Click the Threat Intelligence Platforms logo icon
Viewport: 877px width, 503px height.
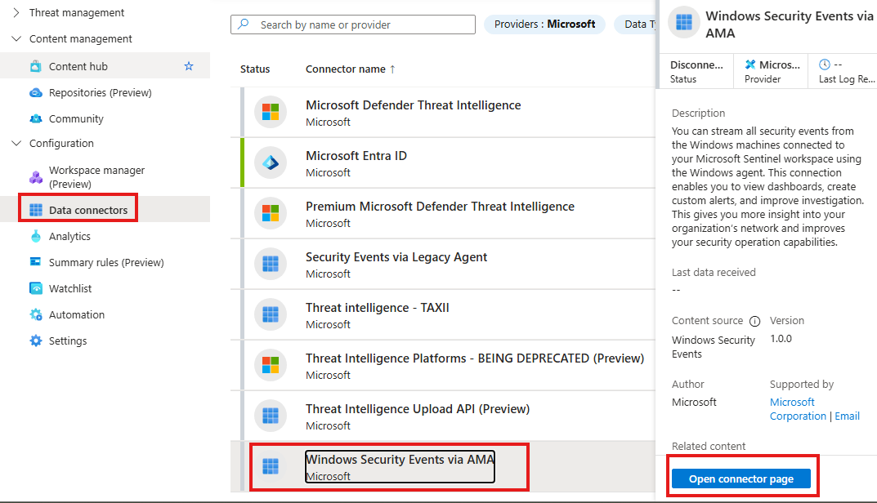(x=271, y=365)
